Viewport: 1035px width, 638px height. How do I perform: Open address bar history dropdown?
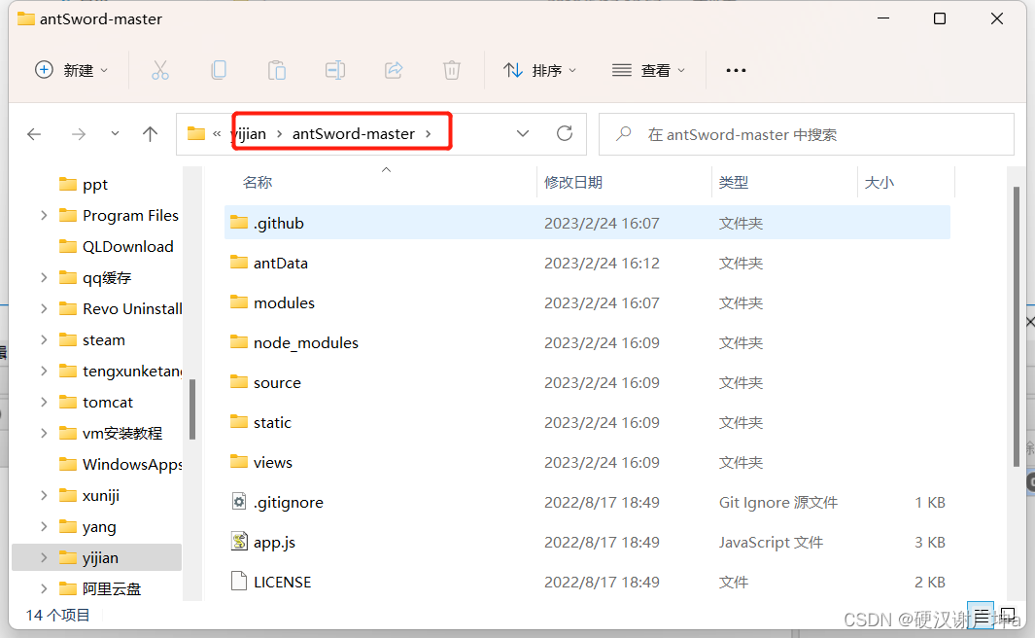(523, 134)
